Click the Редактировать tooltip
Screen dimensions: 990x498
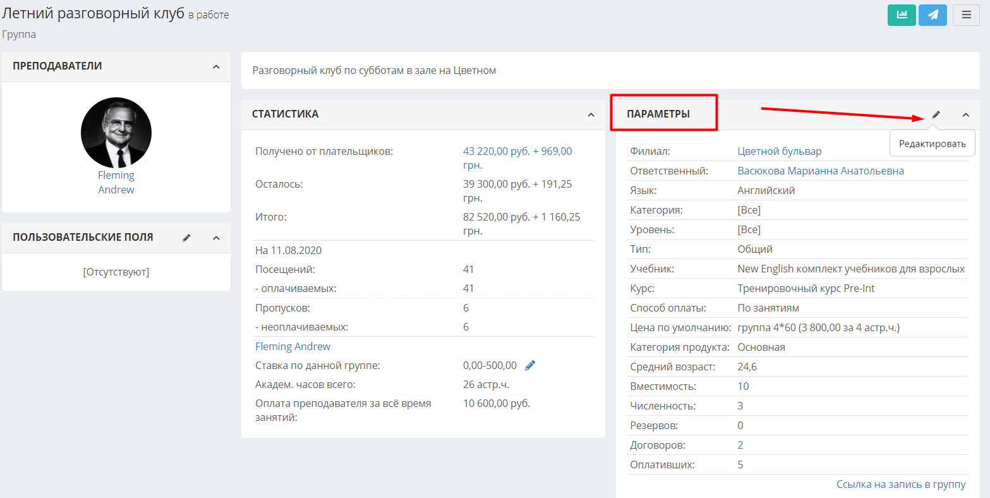coord(933,143)
